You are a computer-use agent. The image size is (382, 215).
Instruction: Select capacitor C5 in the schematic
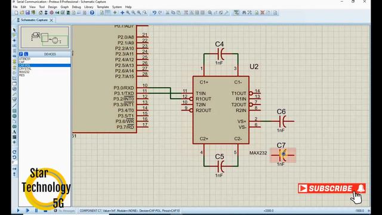point(221,167)
